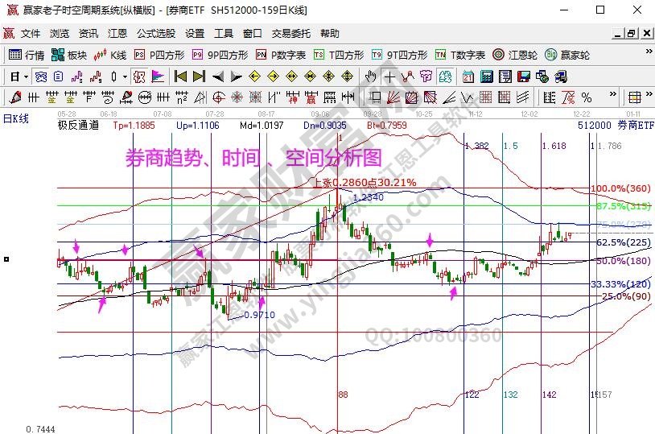Click the Gann wheel 江恩轮 icon

(515, 55)
